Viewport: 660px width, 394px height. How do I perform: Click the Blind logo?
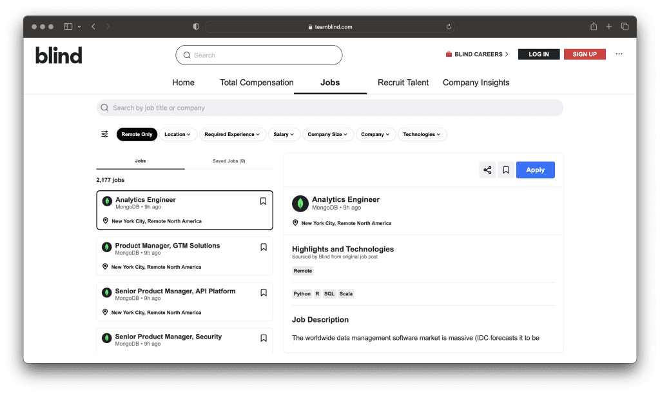coord(59,55)
